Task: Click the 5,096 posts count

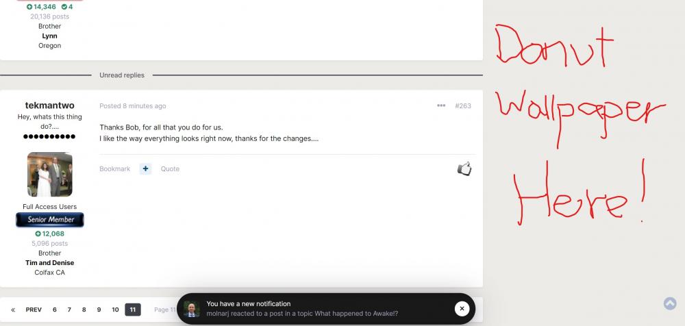Action: pyautogui.click(x=50, y=243)
